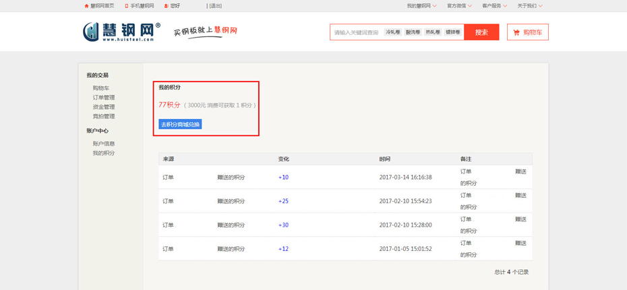Expand the 官方微信 dropdown
The width and height of the screenshot is (627, 290).
coord(459,5)
